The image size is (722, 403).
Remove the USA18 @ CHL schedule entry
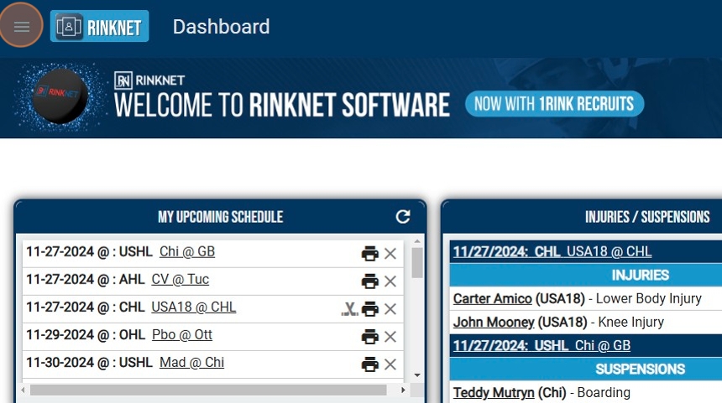click(x=390, y=309)
